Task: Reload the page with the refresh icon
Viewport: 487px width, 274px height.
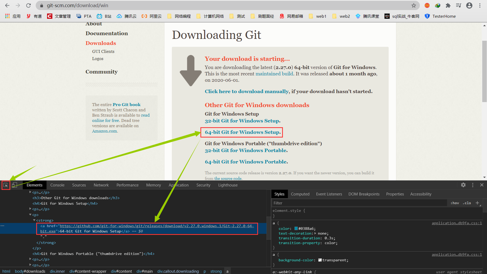Action: [29, 5]
